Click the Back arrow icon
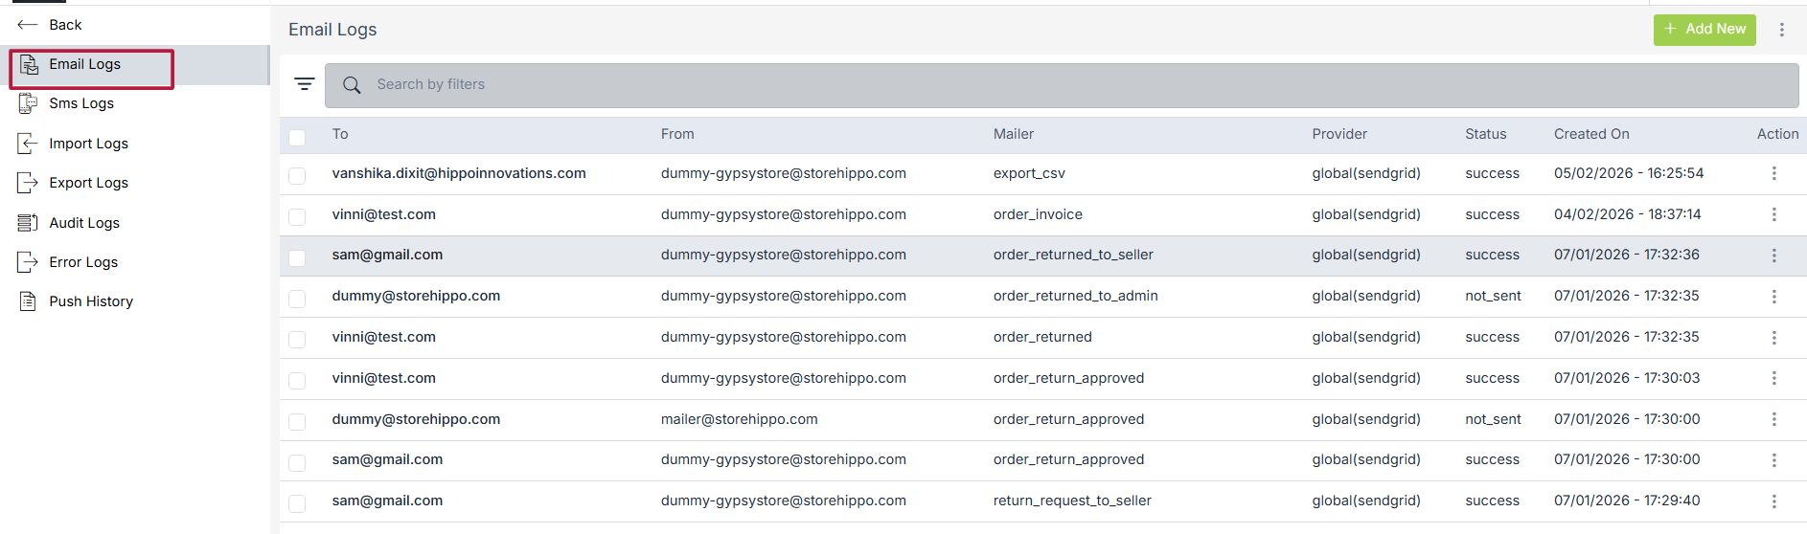1807x534 pixels. click(x=27, y=25)
